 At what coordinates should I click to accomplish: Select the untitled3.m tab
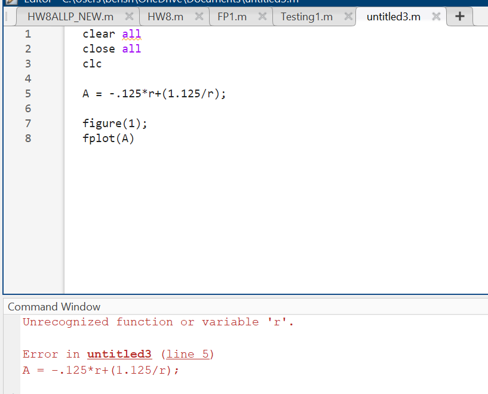click(392, 17)
